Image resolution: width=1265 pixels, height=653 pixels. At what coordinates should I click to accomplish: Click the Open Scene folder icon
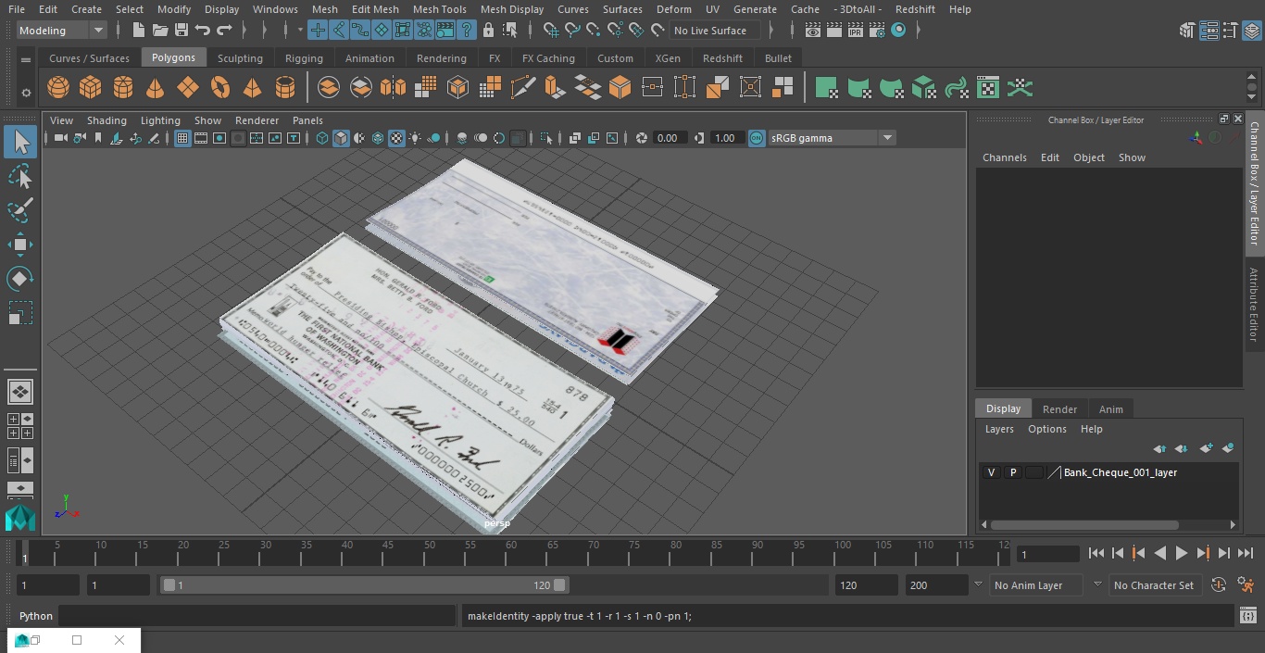tap(160, 31)
